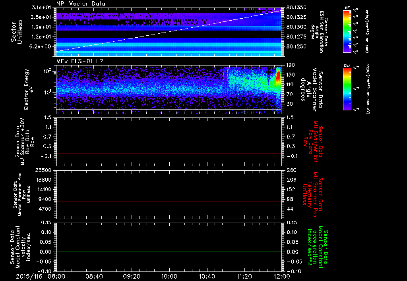Click the 'cnts/(cm**2-sr-sec)' units label
The image size is (407, 281).
coord(367,31)
